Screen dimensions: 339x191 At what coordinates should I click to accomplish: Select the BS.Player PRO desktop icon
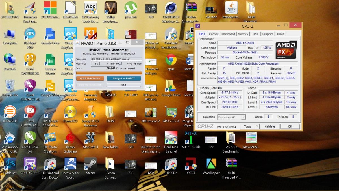tap(30, 38)
